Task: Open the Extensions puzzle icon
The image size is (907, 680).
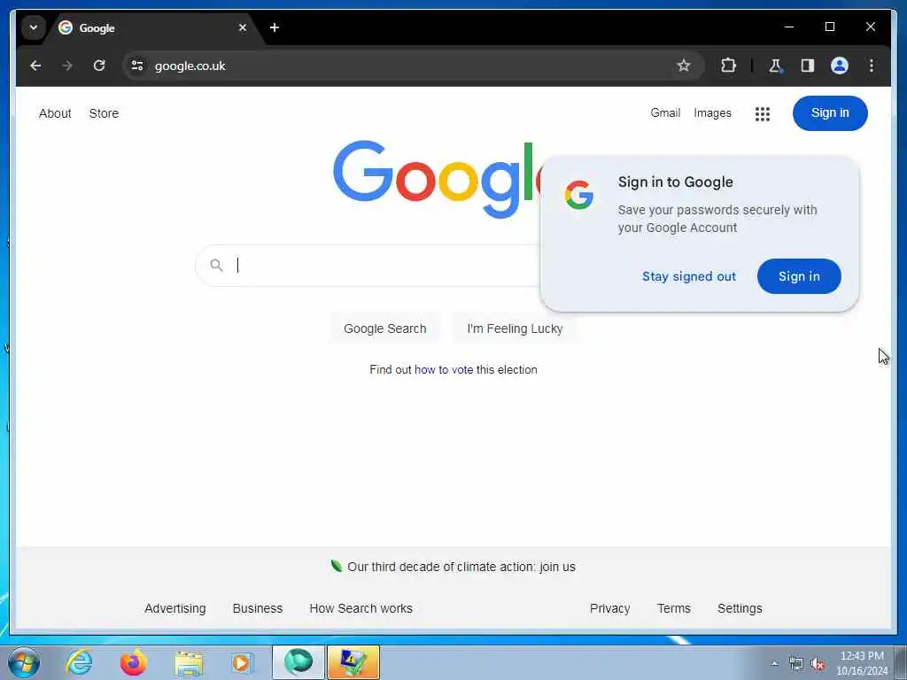Action: tap(728, 66)
